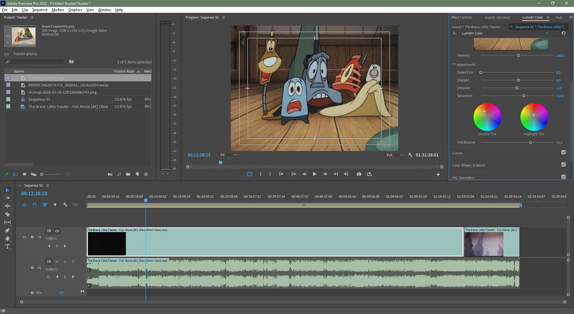
Task: Open the Button Editor plus icon
Action: point(438,175)
